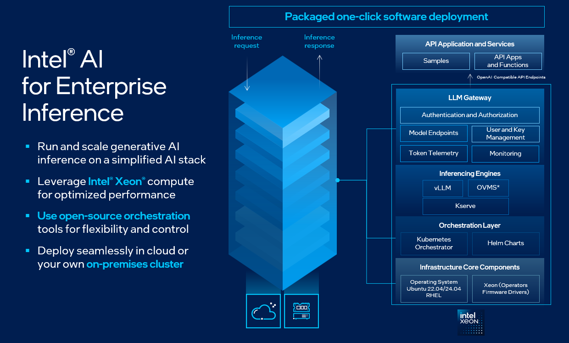
Task: Click the on-premises server hardware icon
Action: (301, 311)
